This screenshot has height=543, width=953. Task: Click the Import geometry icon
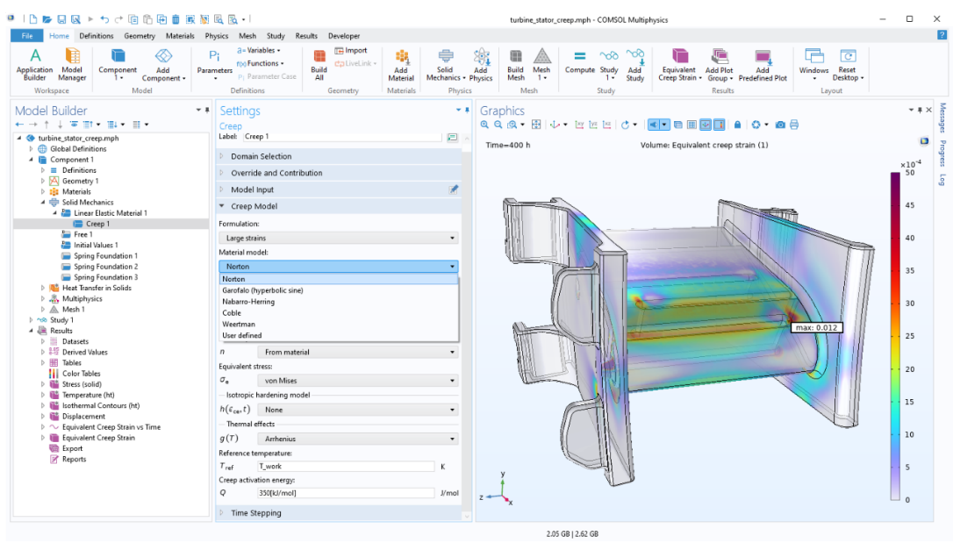[351, 50]
